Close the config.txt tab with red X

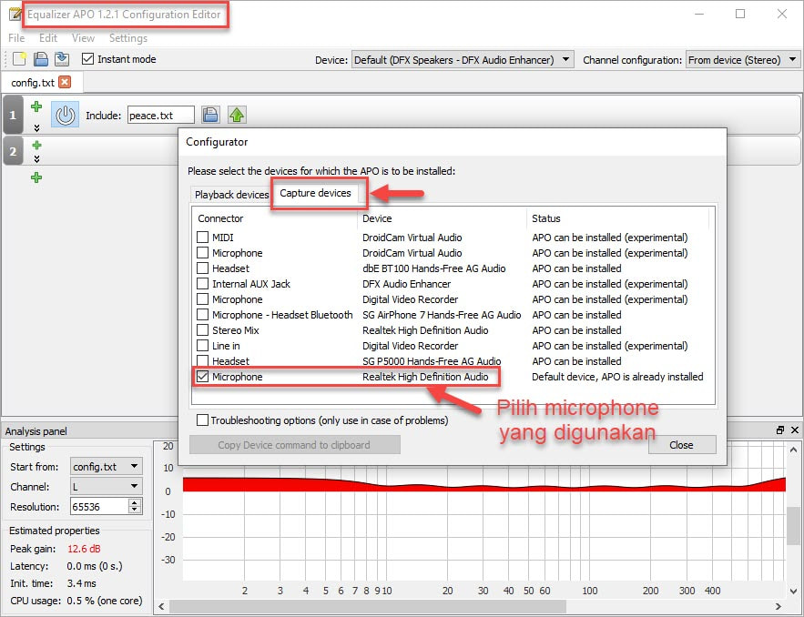tap(65, 82)
